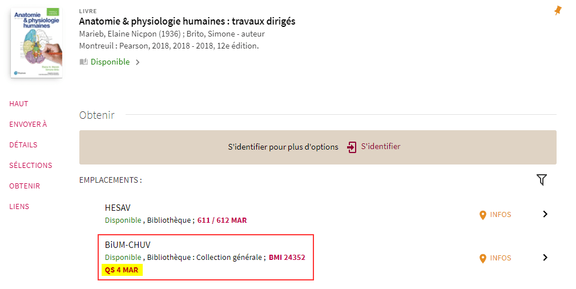Click the HESAV location pin icon
Screen dimensions: 576x289
pos(483,215)
